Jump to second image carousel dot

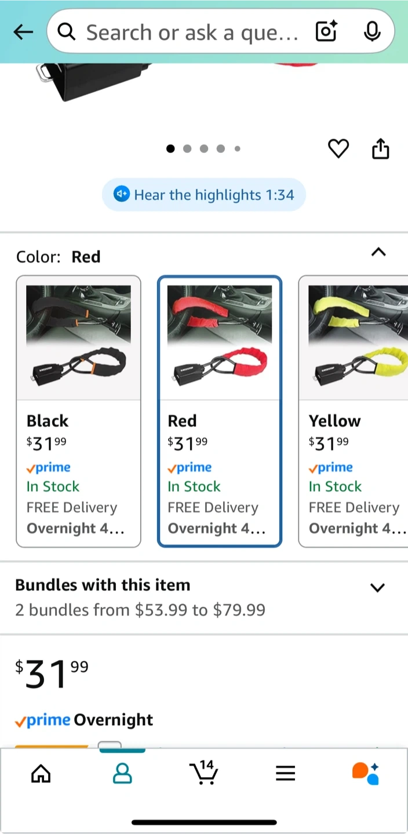click(x=187, y=149)
